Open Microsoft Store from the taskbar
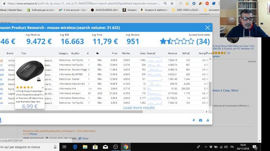The height and width of the screenshot is (151, 270). (x=95, y=147)
